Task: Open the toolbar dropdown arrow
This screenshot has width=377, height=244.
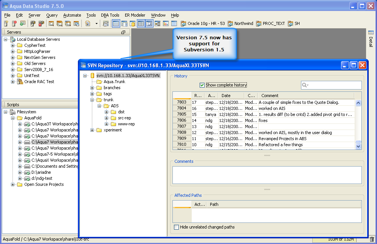Action: [96, 23]
